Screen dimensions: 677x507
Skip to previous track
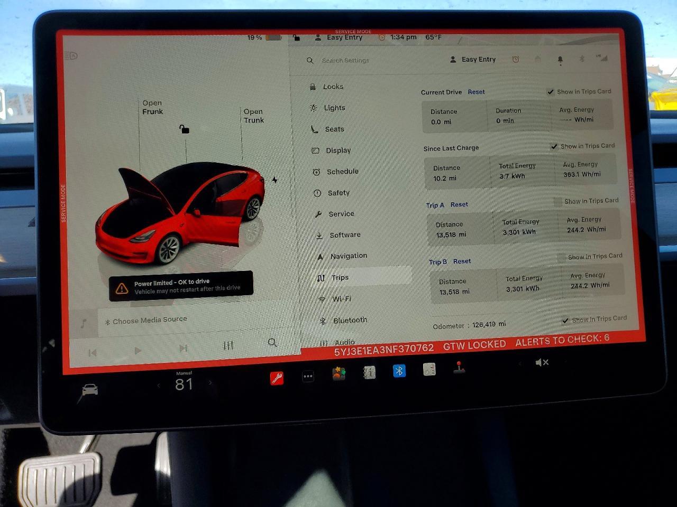pos(93,352)
